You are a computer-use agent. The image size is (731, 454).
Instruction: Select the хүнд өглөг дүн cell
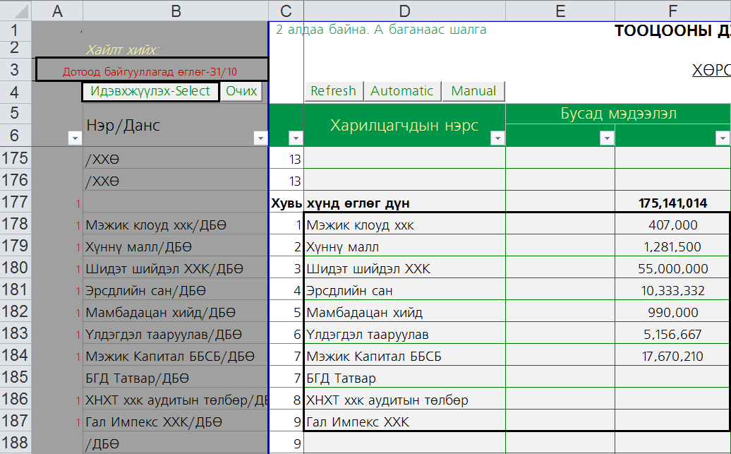405,203
